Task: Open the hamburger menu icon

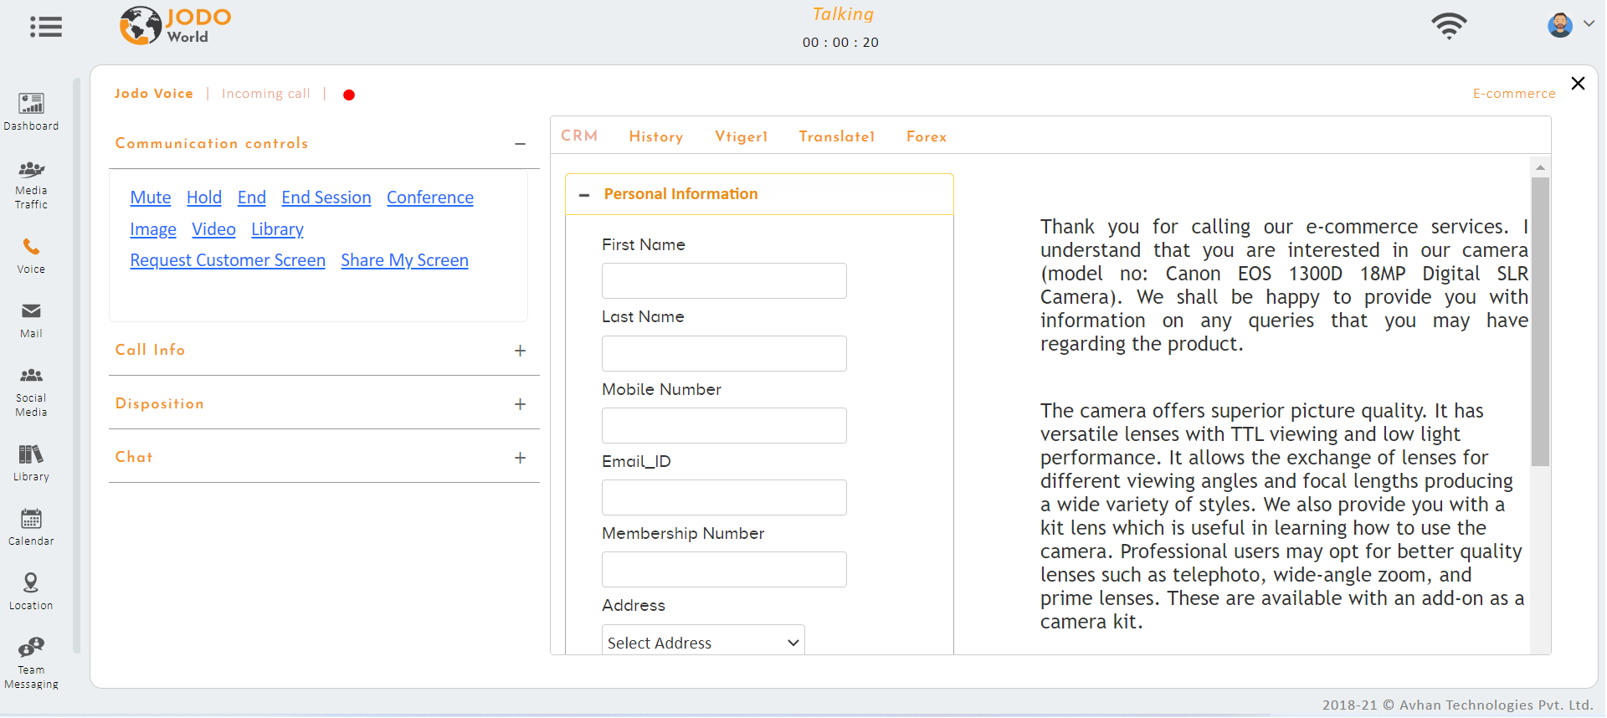Action: pos(46,27)
